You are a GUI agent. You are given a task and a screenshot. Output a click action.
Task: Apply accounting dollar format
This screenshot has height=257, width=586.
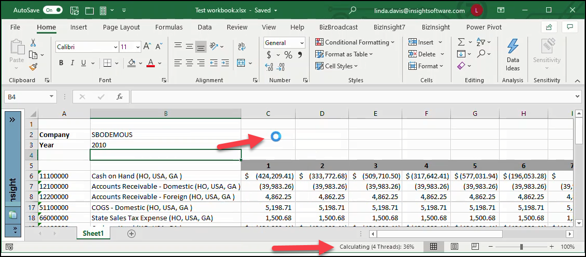pos(269,55)
